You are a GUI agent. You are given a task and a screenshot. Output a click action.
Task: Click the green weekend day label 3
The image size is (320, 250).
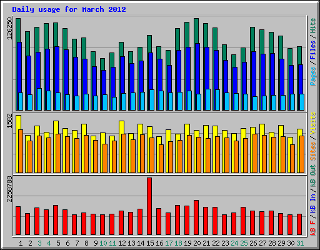click(39, 243)
